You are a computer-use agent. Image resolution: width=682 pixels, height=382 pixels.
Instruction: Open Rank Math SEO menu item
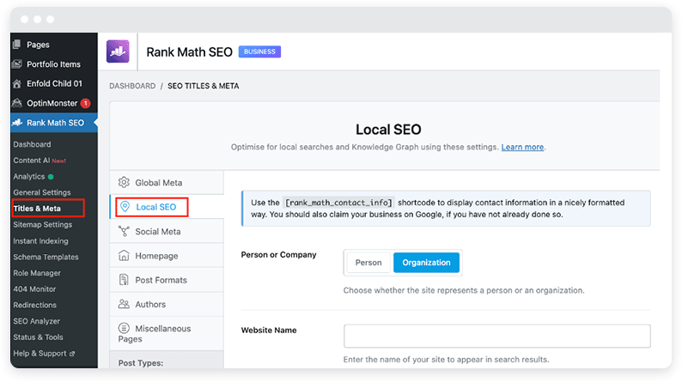(54, 123)
